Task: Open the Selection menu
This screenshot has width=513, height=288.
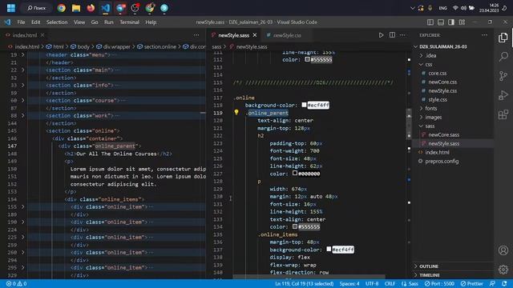Action: [57, 22]
